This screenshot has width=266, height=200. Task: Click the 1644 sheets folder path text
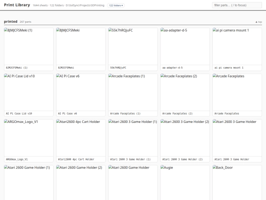pyautogui.click(x=68, y=5)
